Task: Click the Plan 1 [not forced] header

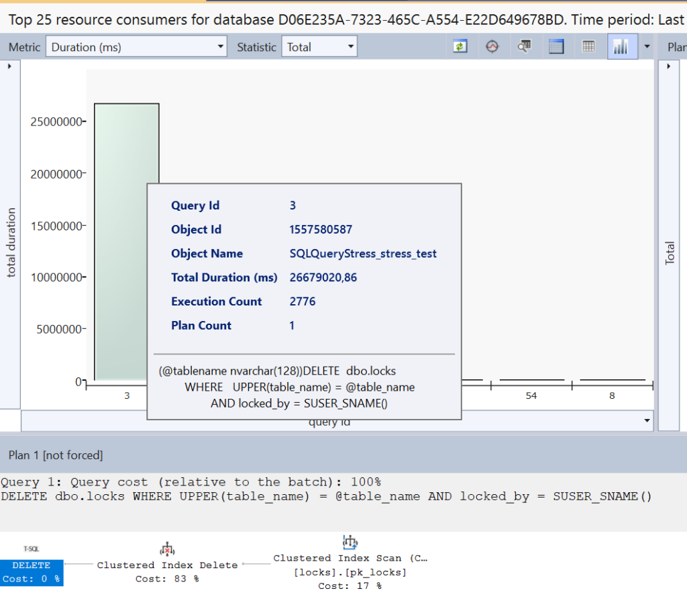Action: (x=56, y=455)
